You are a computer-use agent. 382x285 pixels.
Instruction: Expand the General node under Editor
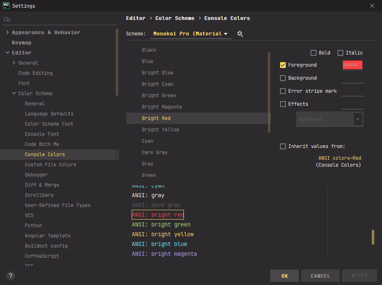click(x=14, y=63)
